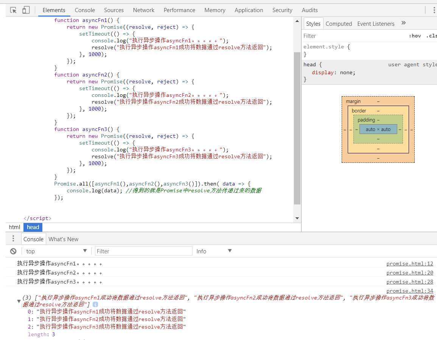This screenshot has width=437, height=340.
Task: Click the console.log(data) code line
Action: pos(164,190)
